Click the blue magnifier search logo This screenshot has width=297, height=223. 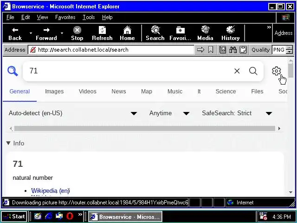(x=13, y=71)
